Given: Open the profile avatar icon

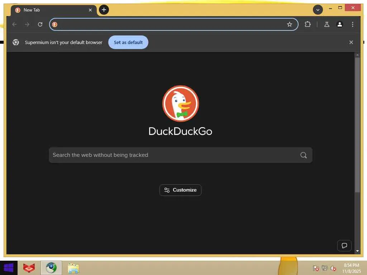Looking at the screenshot, I should click(x=340, y=24).
